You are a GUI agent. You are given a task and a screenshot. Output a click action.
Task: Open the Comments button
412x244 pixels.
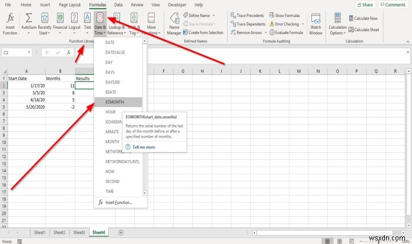(393, 5)
